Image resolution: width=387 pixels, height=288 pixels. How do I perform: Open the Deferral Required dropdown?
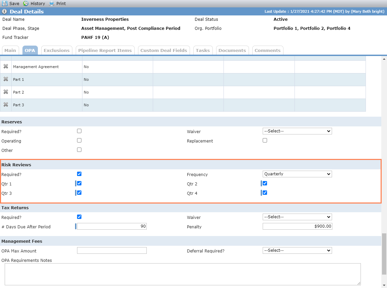[x=297, y=250]
